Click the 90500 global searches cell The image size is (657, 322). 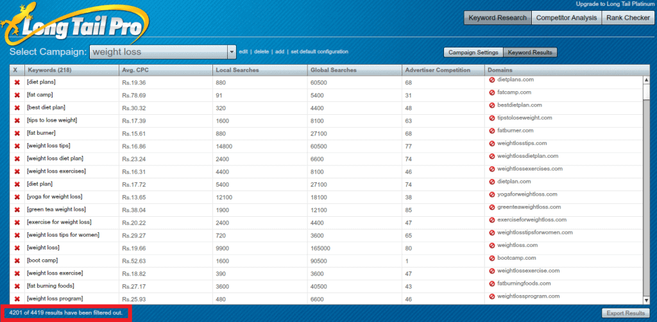pyautogui.click(x=354, y=261)
